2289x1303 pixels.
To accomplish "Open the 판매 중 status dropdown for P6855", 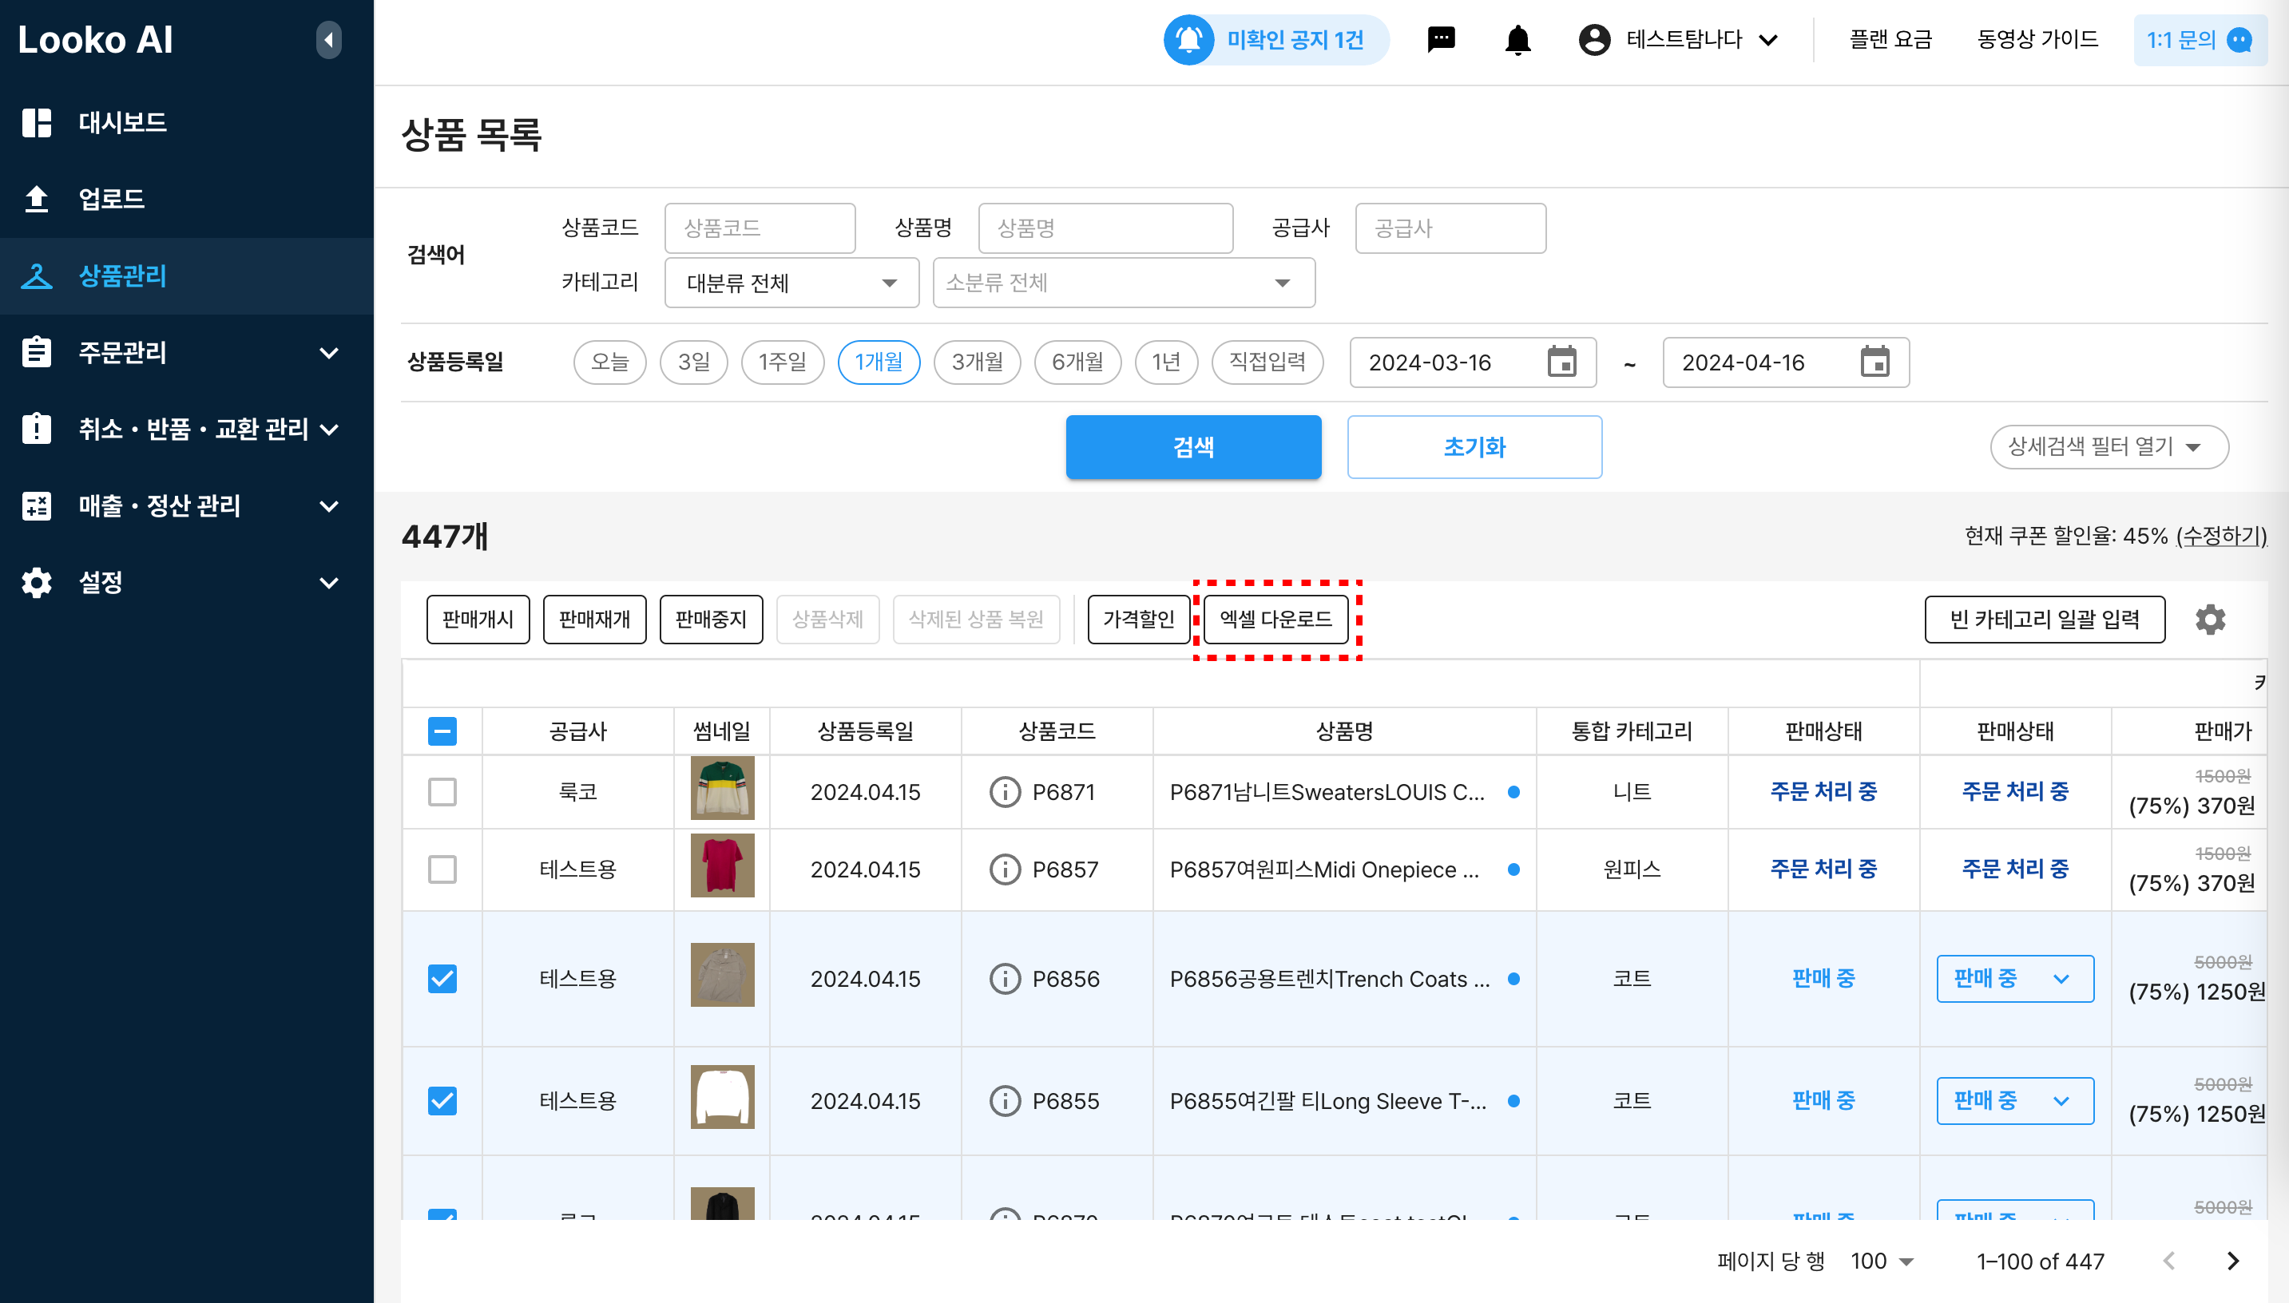I will tap(2014, 1101).
